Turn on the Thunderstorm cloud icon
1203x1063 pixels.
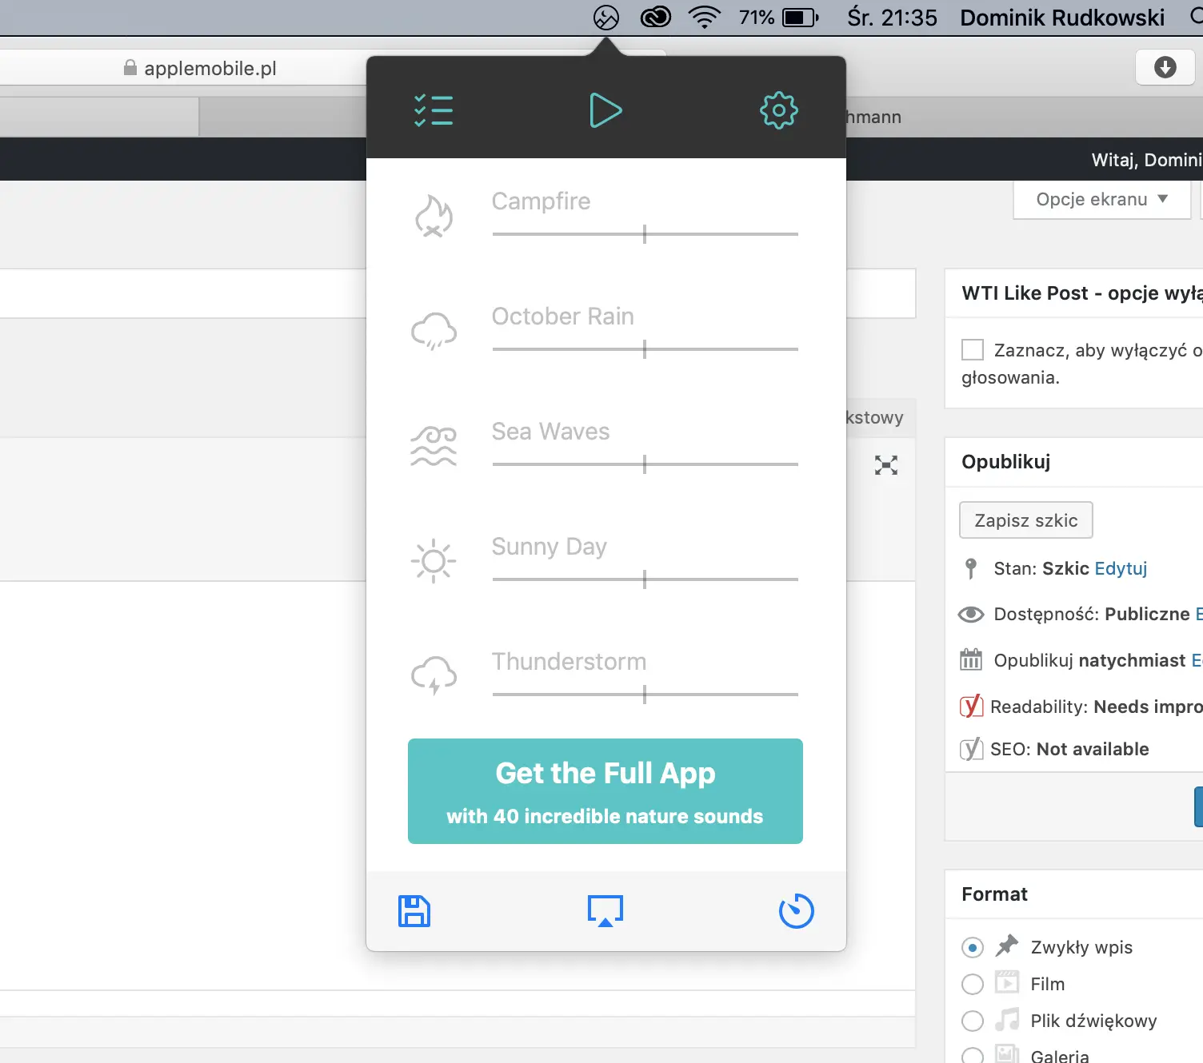434,675
